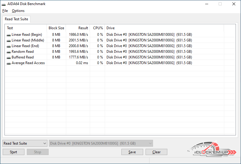The width and height of the screenshot is (241, 164).
Task: Click the Linear Read (End) drive icon
Action: pos(9,46)
